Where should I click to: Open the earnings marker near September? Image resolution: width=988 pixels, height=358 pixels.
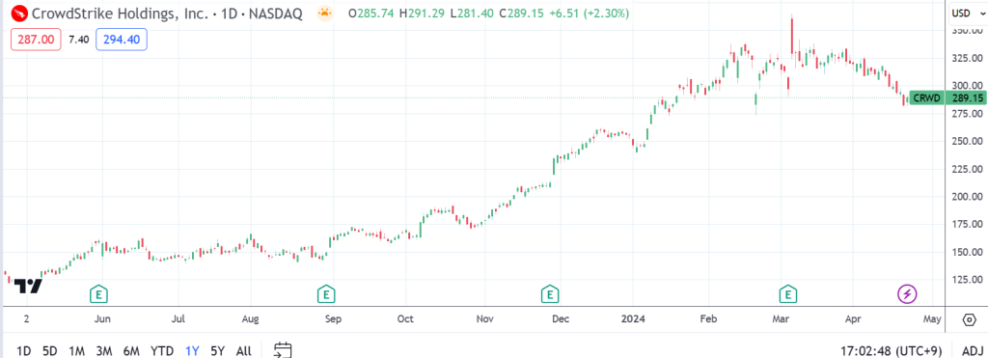pyautogui.click(x=326, y=293)
